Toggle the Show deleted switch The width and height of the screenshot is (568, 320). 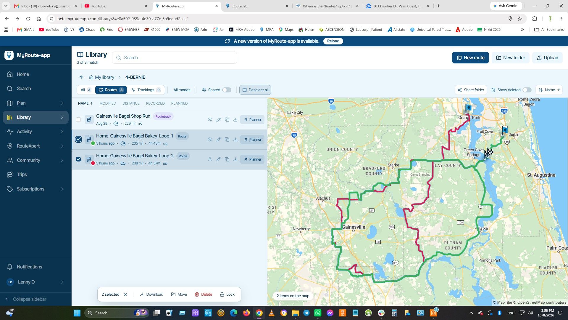pos(527,90)
